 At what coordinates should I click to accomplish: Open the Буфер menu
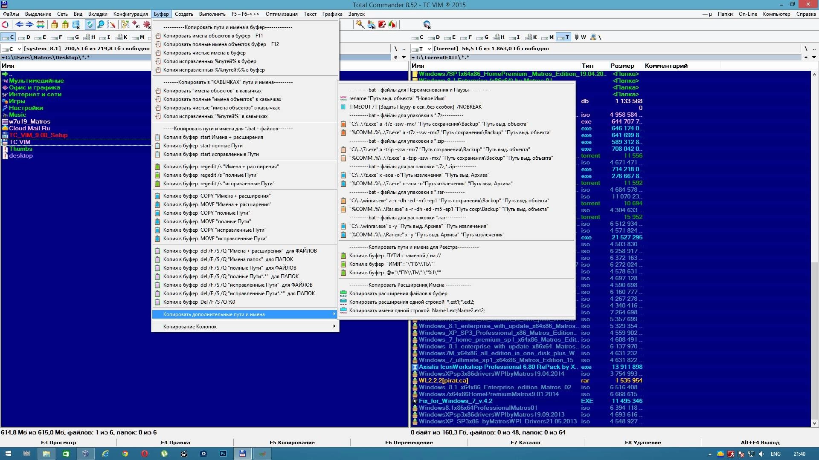(161, 14)
